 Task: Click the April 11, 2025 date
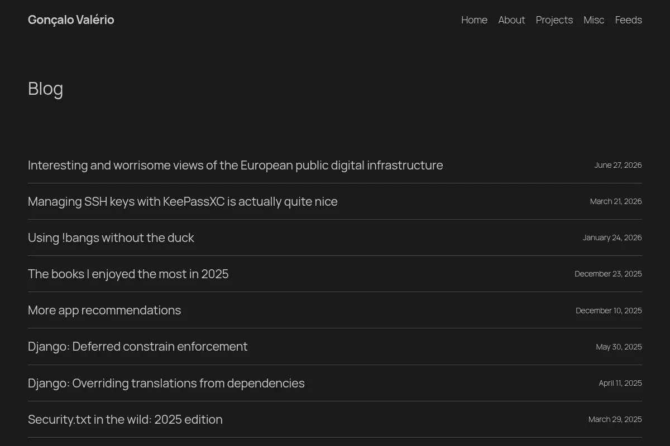tap(620, 383)
